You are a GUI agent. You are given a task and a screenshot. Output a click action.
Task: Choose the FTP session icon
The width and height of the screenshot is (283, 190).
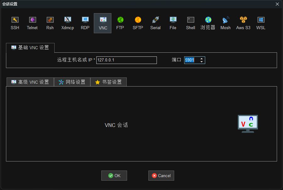120,23
